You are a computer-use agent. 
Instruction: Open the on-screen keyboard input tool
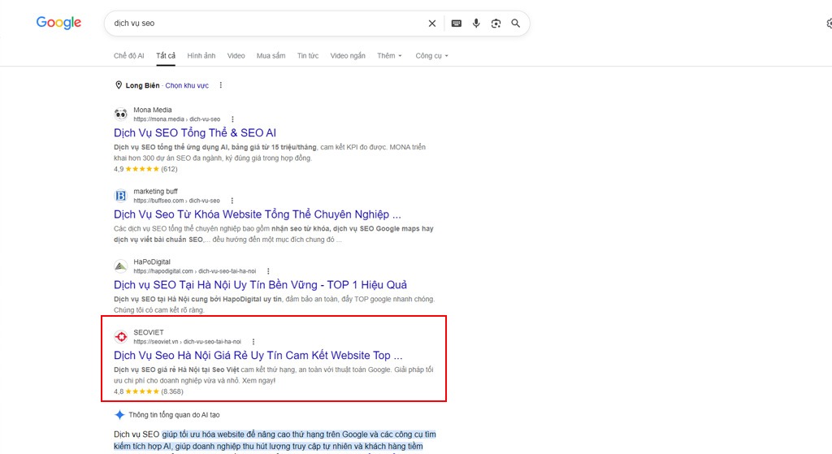click(457, 24)
